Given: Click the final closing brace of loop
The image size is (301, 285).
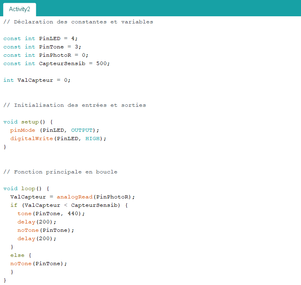Looking at the screenshot, I should tap(5, 280).
